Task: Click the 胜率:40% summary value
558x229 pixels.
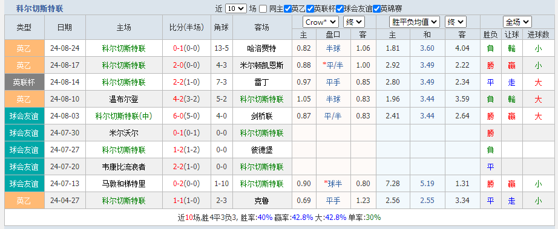Action: coord(256,218)
